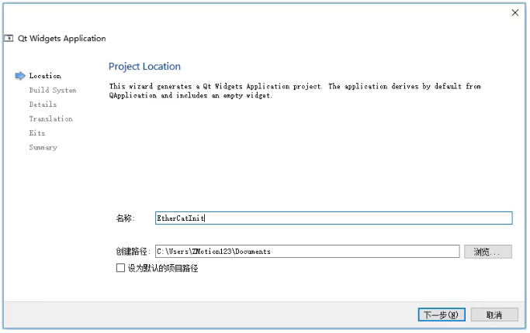Click the 设为默认的项目路径 label text
The height and width of the screenshot is (333, 530).
(163, 268)
